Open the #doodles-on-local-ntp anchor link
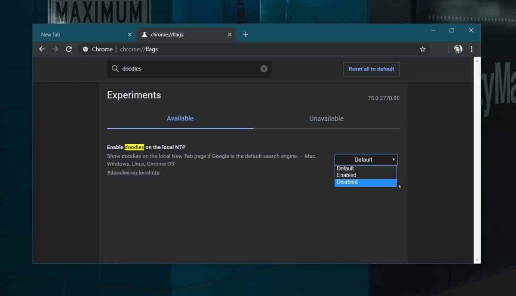516x296 pixels. tap(133, 173)
